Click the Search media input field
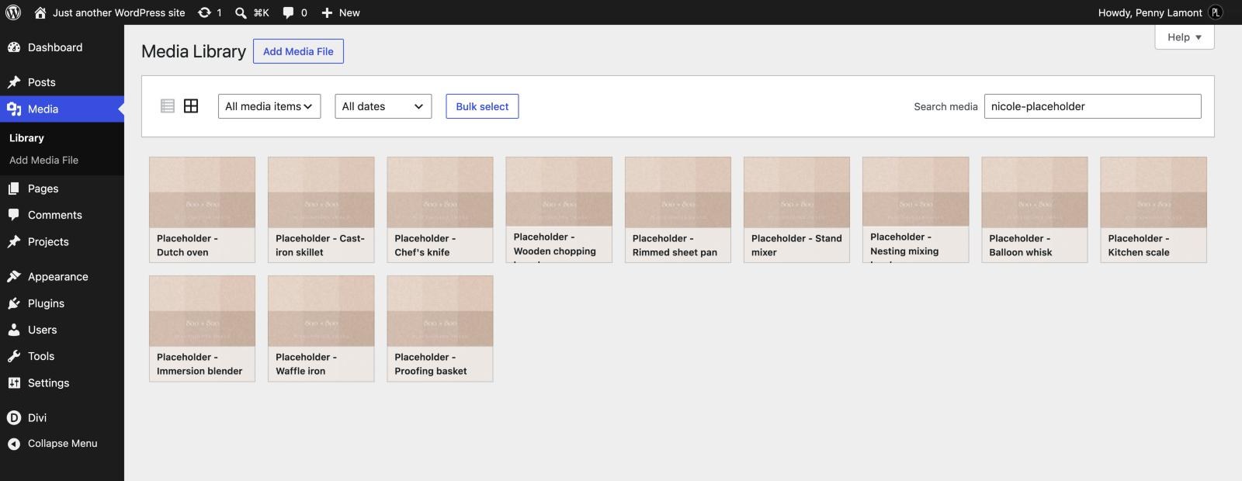This screenshot has width=1242, height=481. 1092,106
